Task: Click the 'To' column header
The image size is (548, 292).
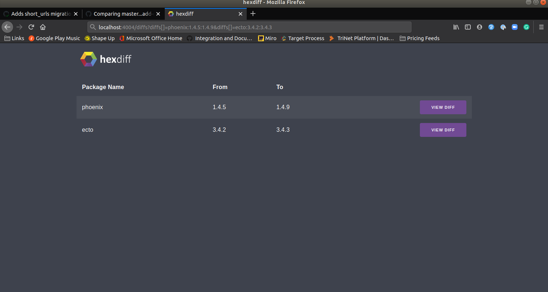Action: click(x=280, y=87)
